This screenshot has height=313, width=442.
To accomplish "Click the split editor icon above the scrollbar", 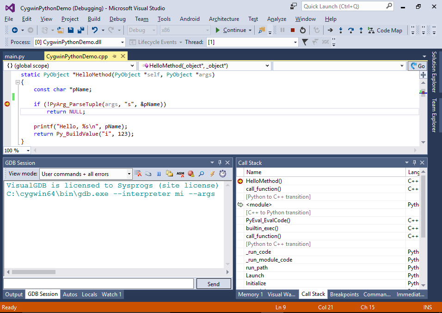I will [x=423, y=75].
